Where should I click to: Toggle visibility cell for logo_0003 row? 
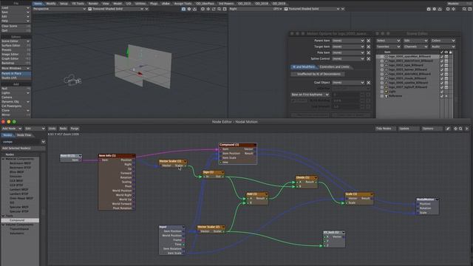tap(446, 69)
